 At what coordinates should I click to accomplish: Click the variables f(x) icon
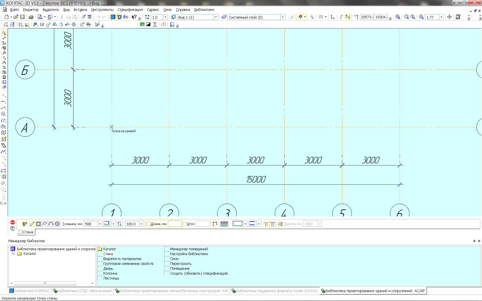[126, 17]
